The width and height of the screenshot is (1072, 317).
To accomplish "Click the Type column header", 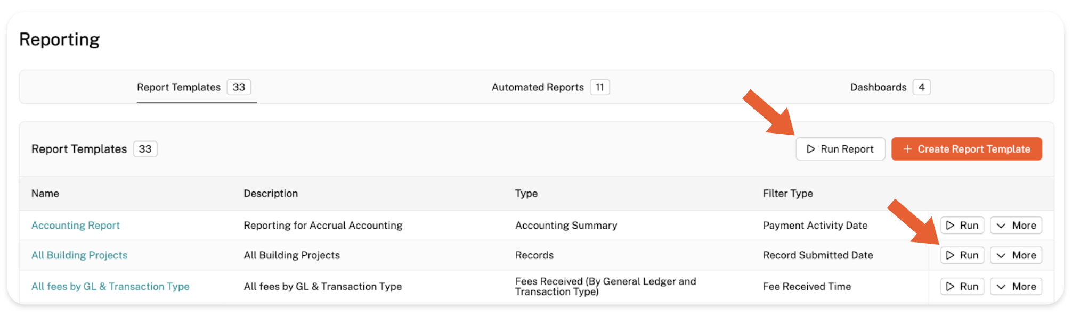I will pos(526,194).
